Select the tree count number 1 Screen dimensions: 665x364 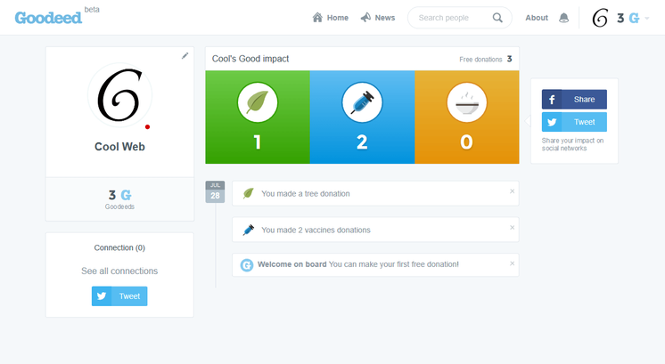[258, 142]
